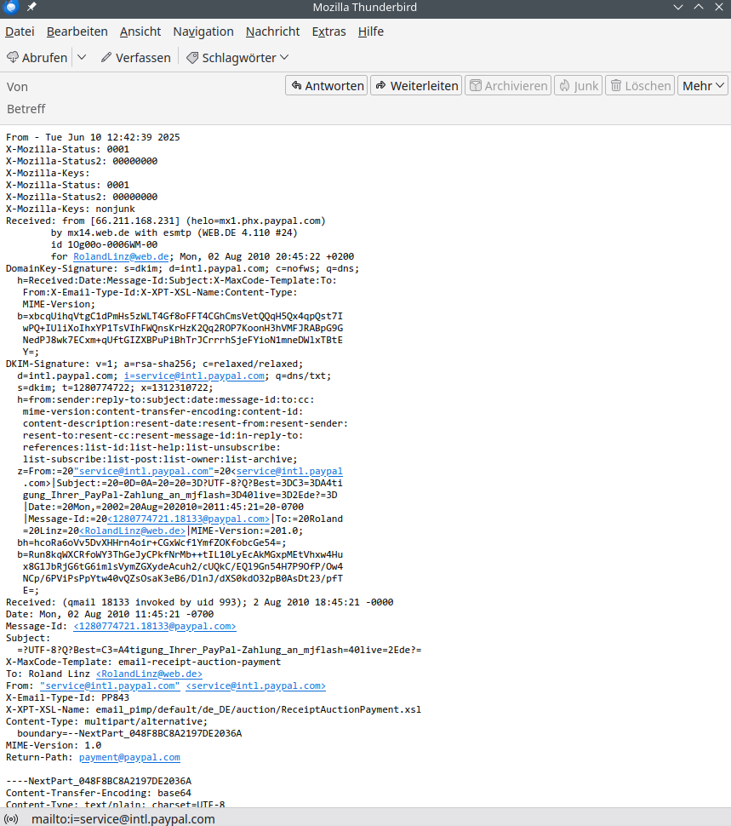Open the Schlagwörter dropdown chevron
The height and width of the screenshot is (826, 731).
tap(284, 57)
